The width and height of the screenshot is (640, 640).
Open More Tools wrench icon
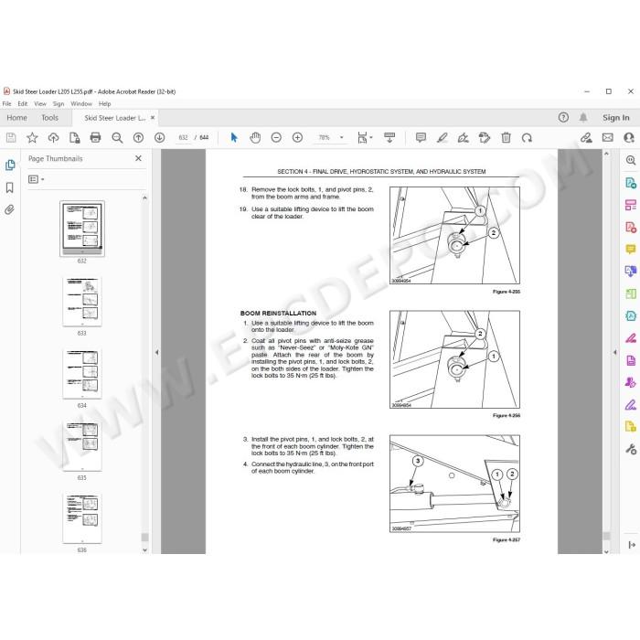631,450
